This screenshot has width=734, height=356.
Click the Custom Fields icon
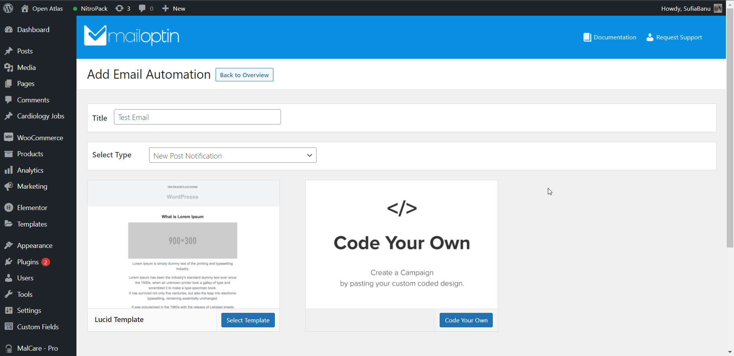coord(8,327)
